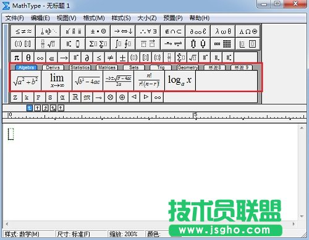Screen dimensions: 309x240
Task: Insert the bold Z symbol in bottom bar
Action: (x=15, y=97)
